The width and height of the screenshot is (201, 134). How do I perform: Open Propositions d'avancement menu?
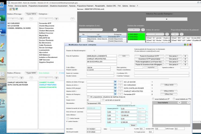[x=38, y=6]
